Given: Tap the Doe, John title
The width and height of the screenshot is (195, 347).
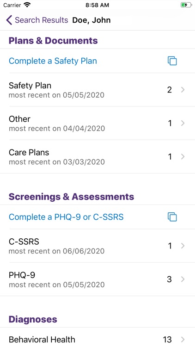Looking at the screenshot, I should 91,20.
